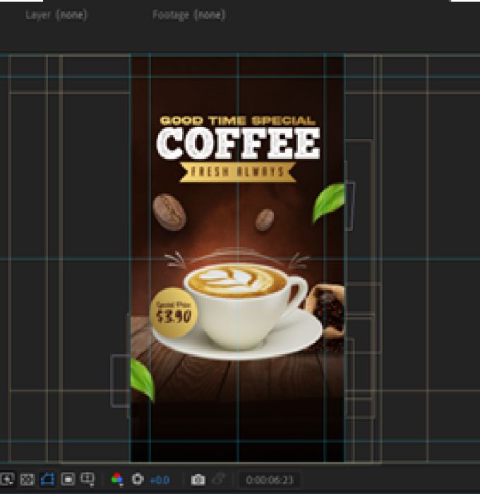480x494 pixels.
Task: Click the leftmost viewer toolbar icon
Action: (6, 479)
